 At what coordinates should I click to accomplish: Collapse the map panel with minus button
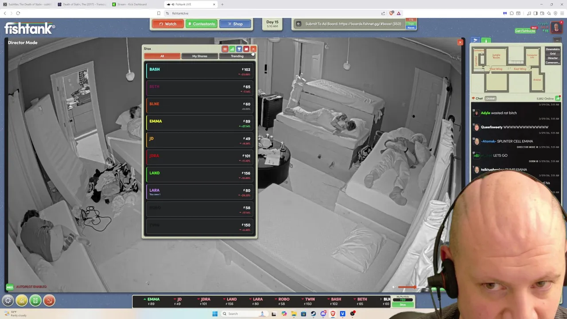coord(557,40)
